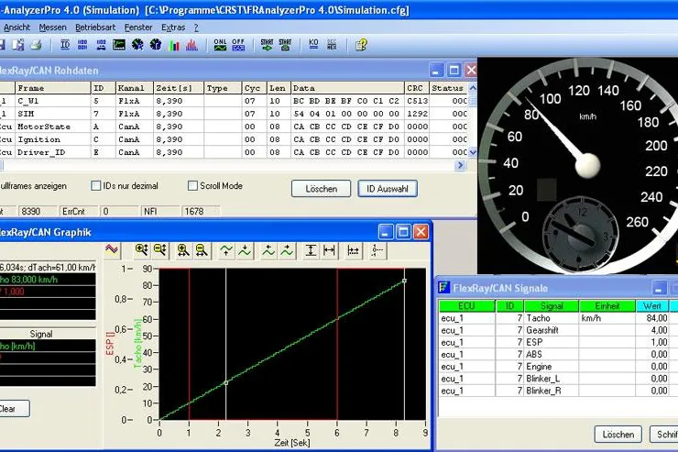Click the Wert column header in Signale table

pos(652,306)
